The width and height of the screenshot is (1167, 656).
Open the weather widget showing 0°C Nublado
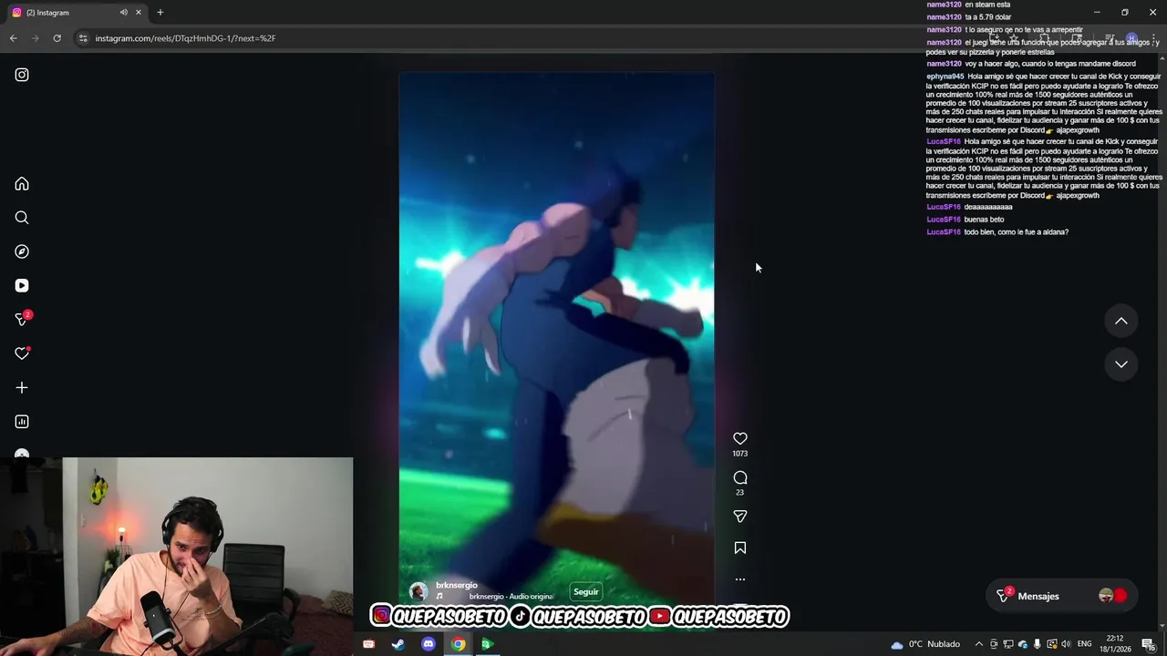pos(925,644)
